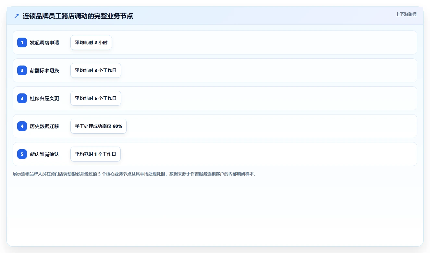Click the footnote text about 5 个核心业务节点
Viewport: 430px width, 253px height.
point(135,174)
